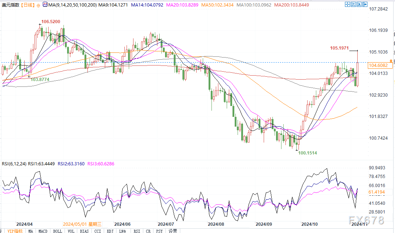Screen dimensions: 395x233
Task: Click the orange circled-plus icon beside 日线
Action: pyautogui.click(x=38, y=5)
